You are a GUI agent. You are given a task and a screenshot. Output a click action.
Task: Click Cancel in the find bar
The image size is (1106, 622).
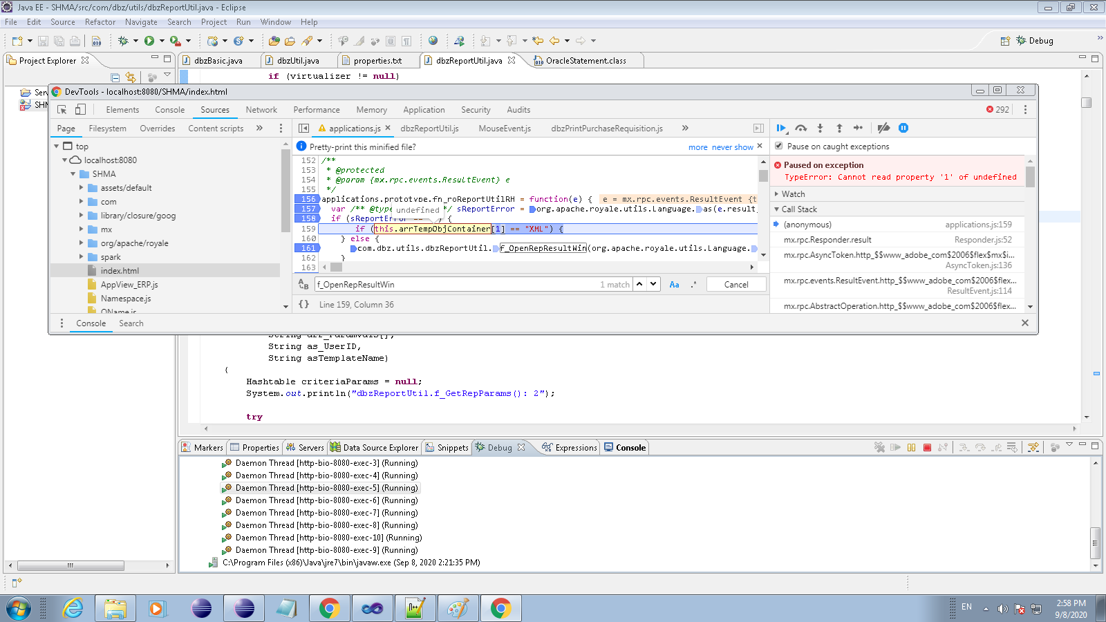[736, 284]
